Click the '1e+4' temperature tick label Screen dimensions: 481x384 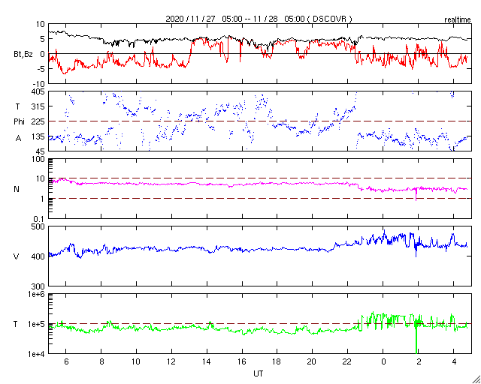37,354
